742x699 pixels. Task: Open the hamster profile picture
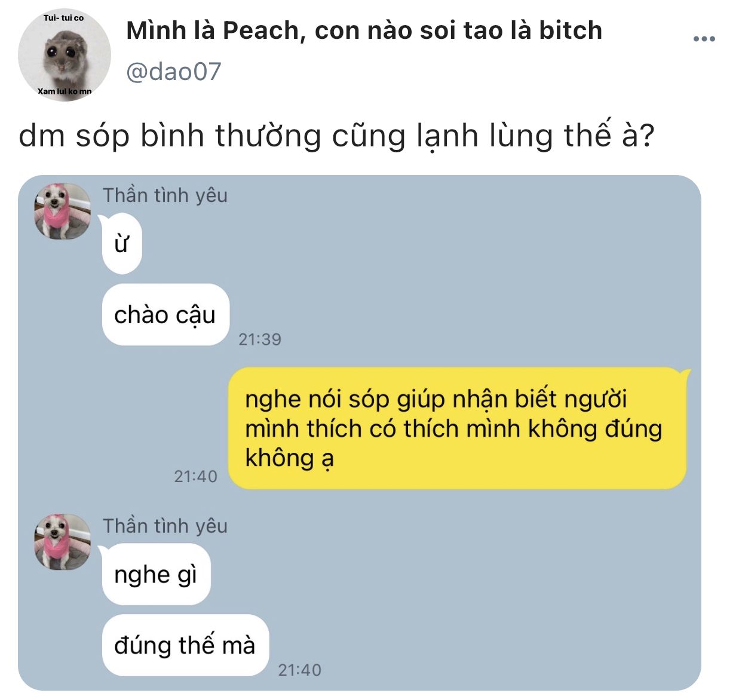tap(65, 55)
